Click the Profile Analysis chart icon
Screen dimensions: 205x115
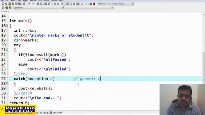pos(91,4)
